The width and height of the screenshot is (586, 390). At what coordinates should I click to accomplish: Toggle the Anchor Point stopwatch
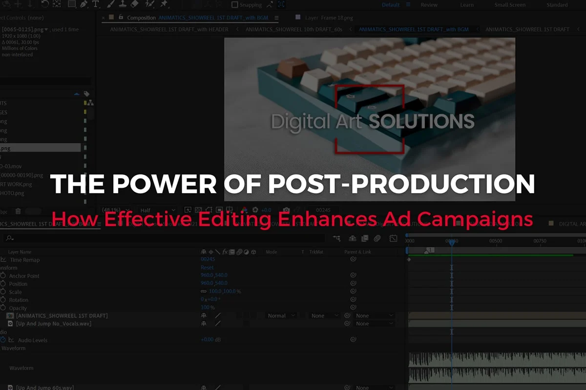[x=3, y=275]
